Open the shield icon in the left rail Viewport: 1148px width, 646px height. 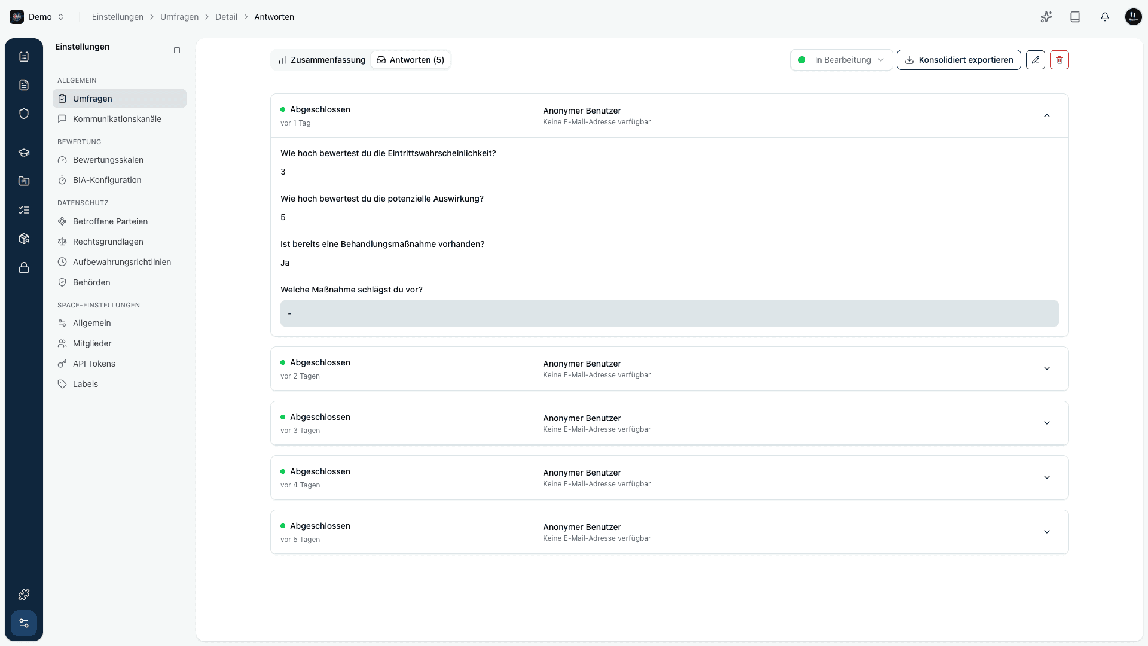[24, 114]
